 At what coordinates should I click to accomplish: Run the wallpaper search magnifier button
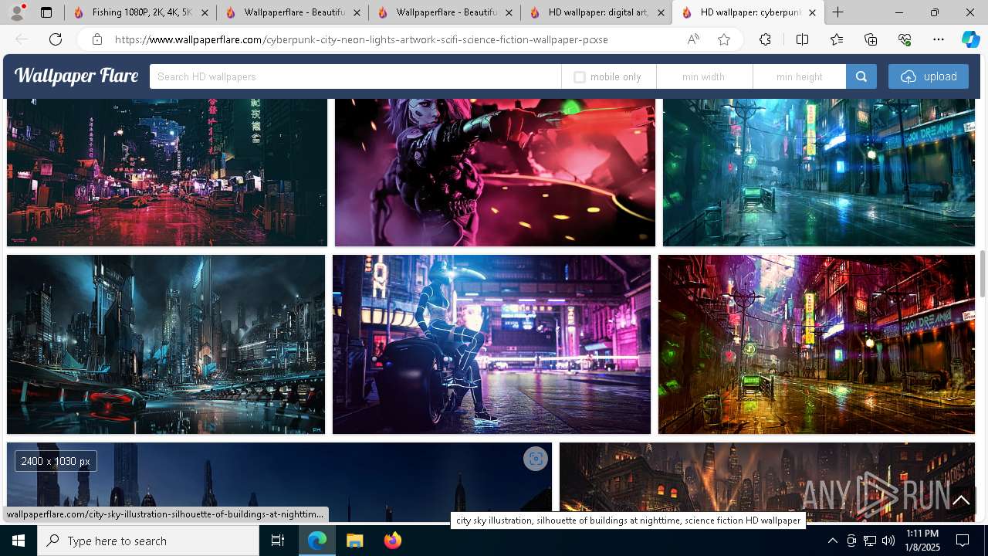pyautogui.click(x=861, y=76)
